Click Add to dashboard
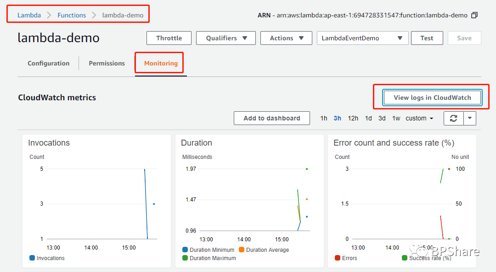Screen dimensions: 496x272 click(x=272, y=118)
